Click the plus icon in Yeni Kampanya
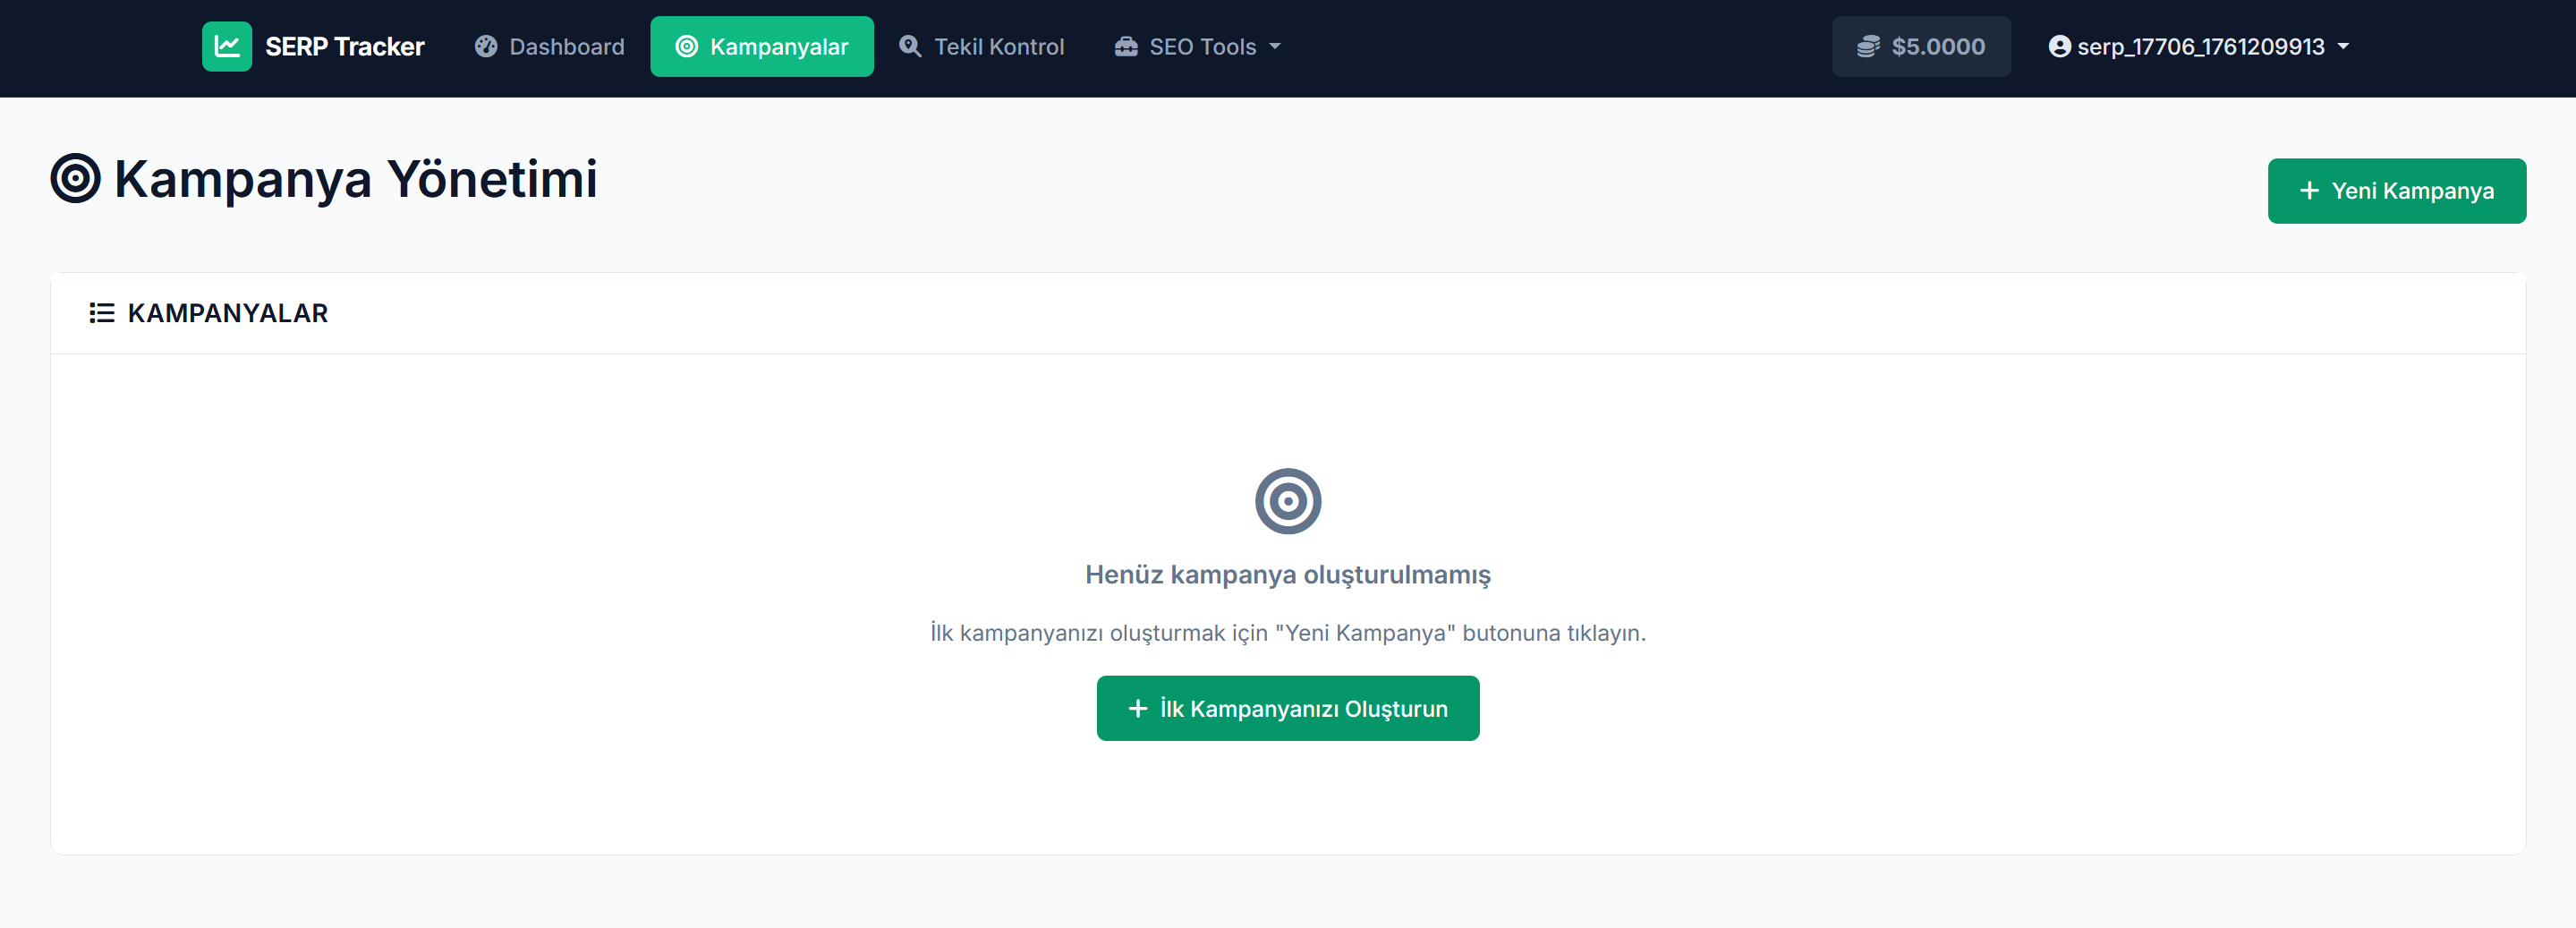The image size is (2576, 928). [2309, 191]
